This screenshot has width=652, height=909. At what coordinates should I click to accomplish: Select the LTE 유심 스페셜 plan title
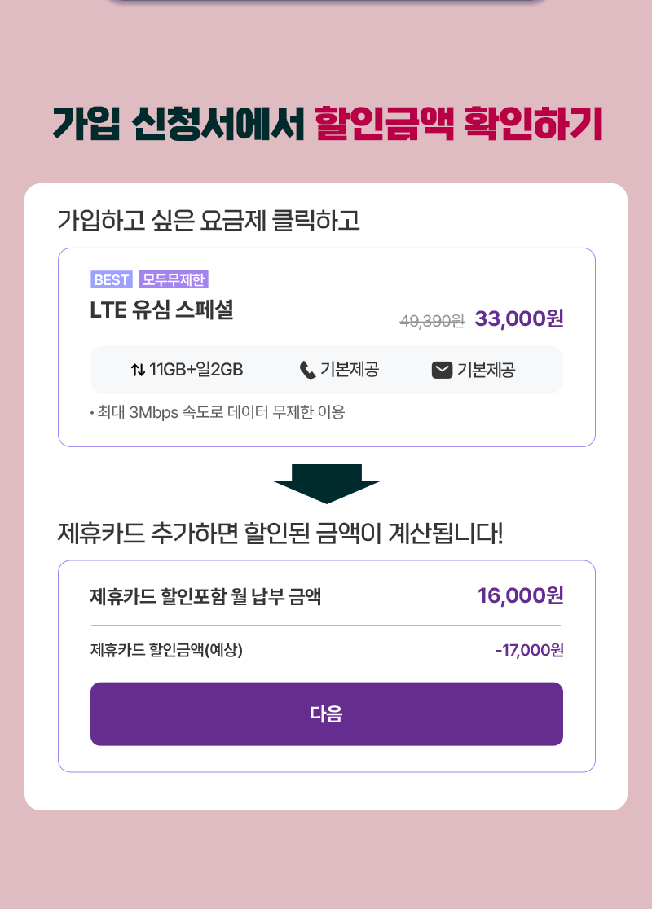162,310
